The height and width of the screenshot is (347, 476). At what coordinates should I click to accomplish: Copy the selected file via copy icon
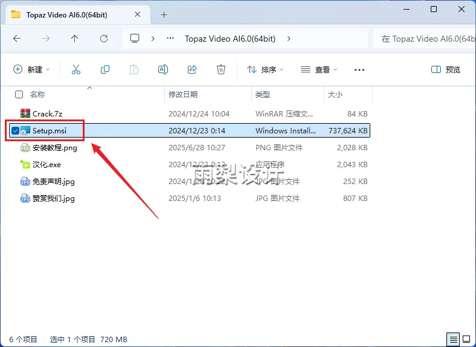105,69
